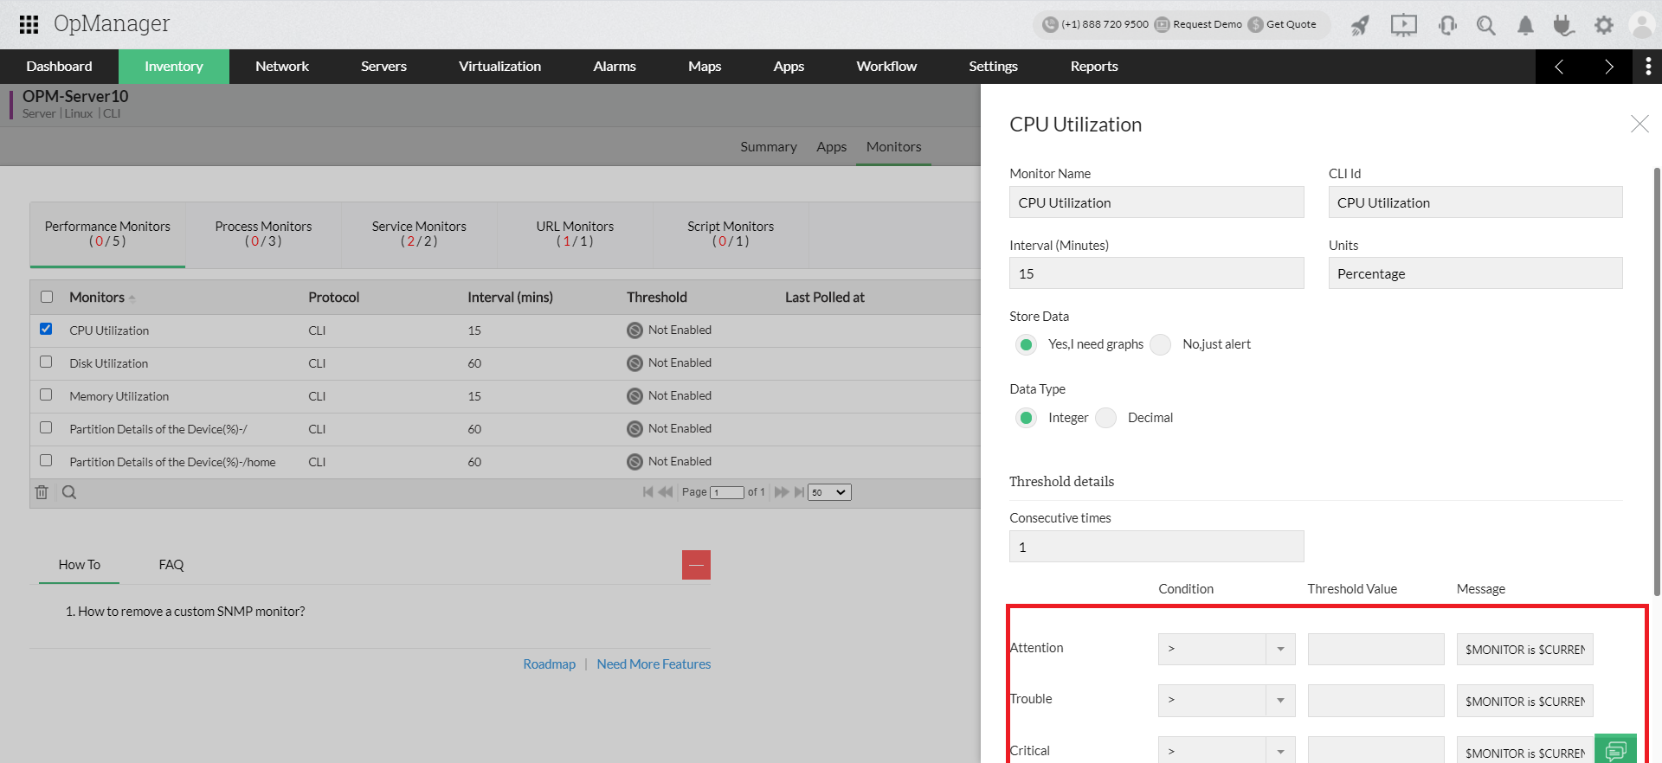Click the Consecutive times input field
This screenshot has height=763, width=1662.
[1156, 547]
